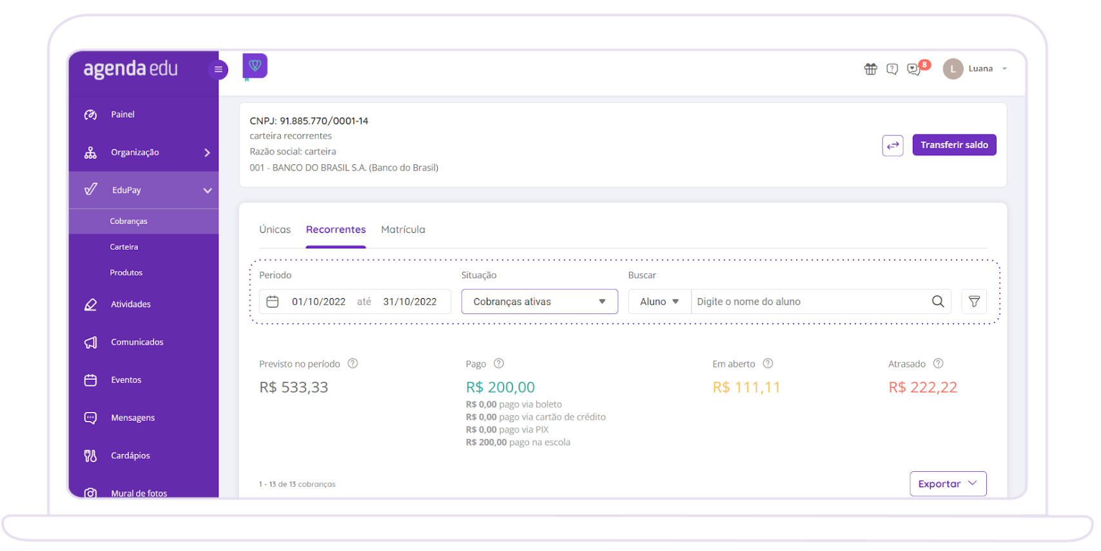1101x551 pixels.
Task: Click help icon next to Atrasado
Action: click(939, 364)
